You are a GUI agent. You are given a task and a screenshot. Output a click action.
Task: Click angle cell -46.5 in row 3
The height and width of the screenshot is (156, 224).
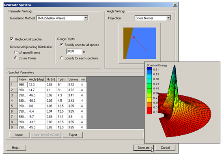(37, 95)
